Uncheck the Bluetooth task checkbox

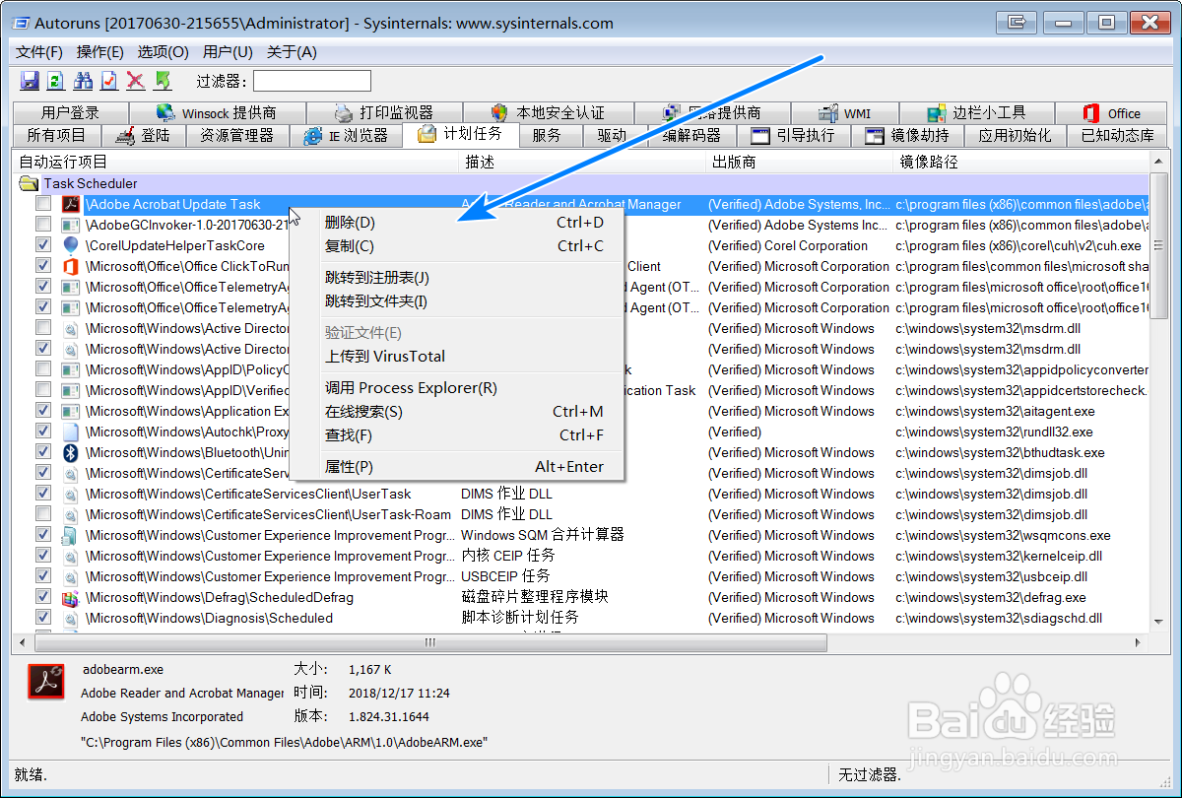pyautogui.click(x=43, y=452)
